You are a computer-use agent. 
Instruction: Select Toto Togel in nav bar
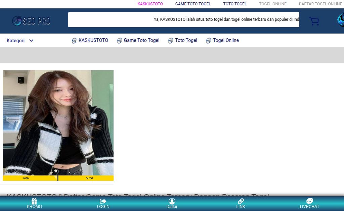[x=186, y=40]
